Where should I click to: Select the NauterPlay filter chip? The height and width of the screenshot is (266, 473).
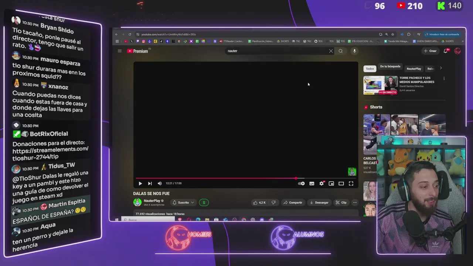(414, 69)
